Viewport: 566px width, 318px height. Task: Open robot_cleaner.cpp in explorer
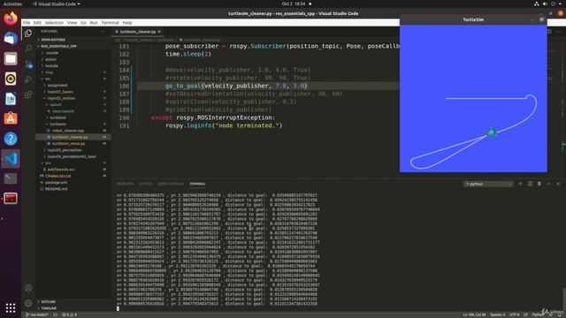[68, 131]
